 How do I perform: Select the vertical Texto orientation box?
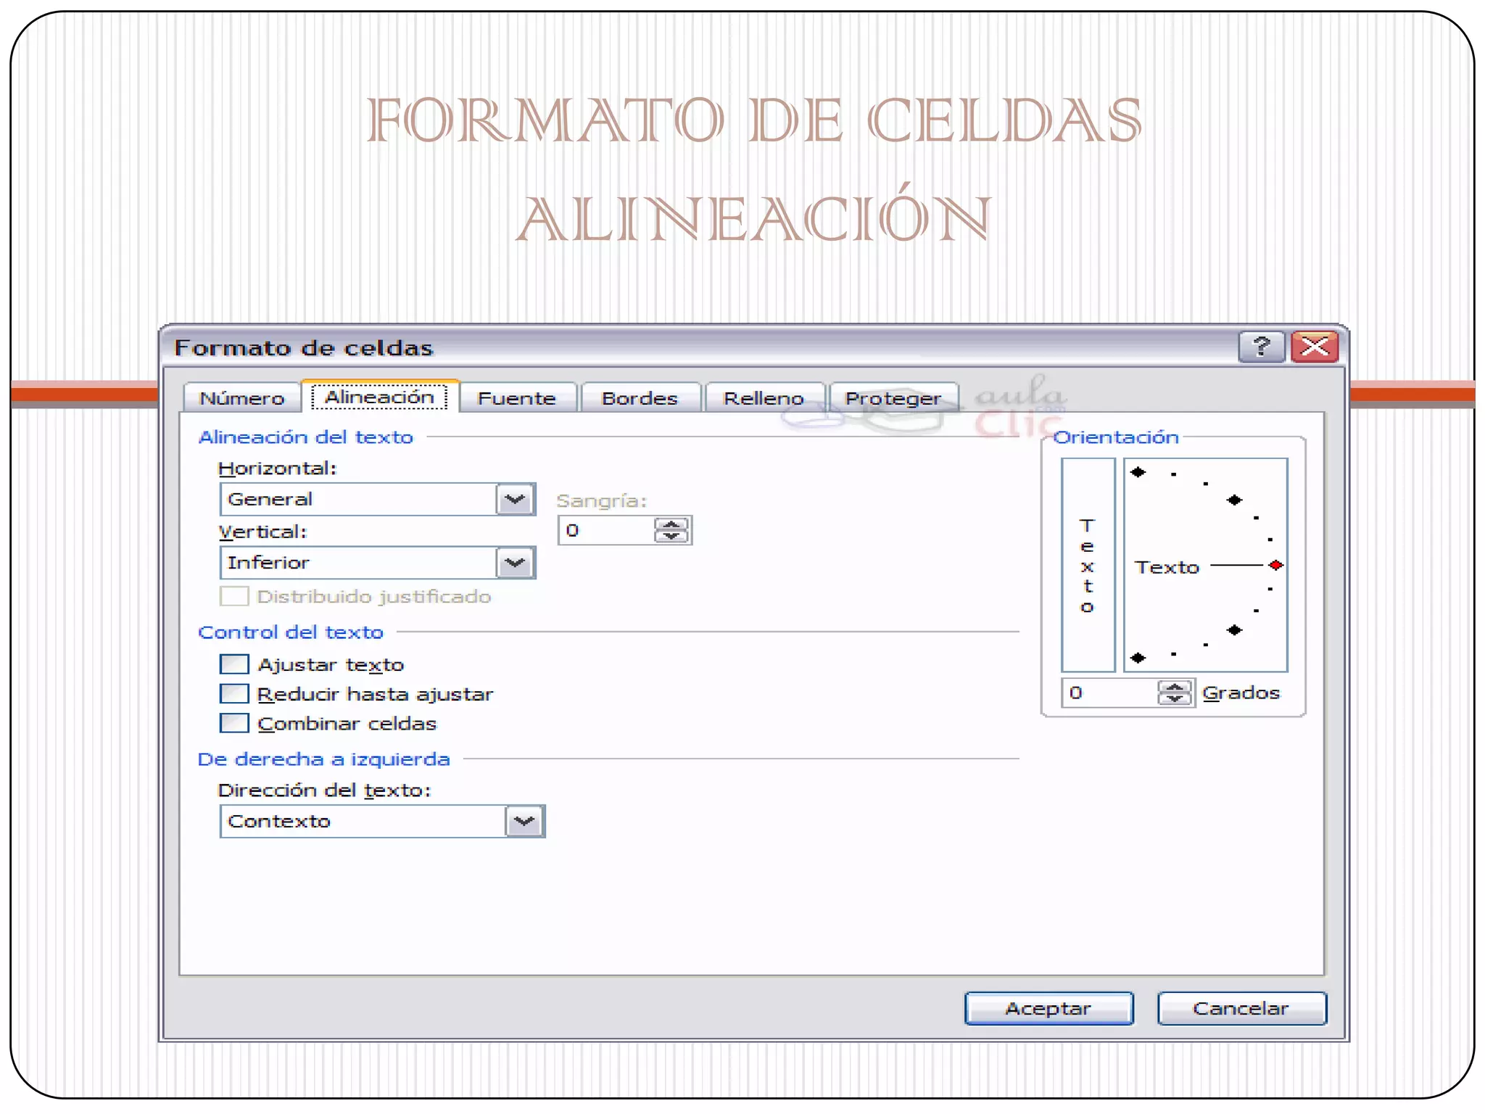coord(1088,564)
